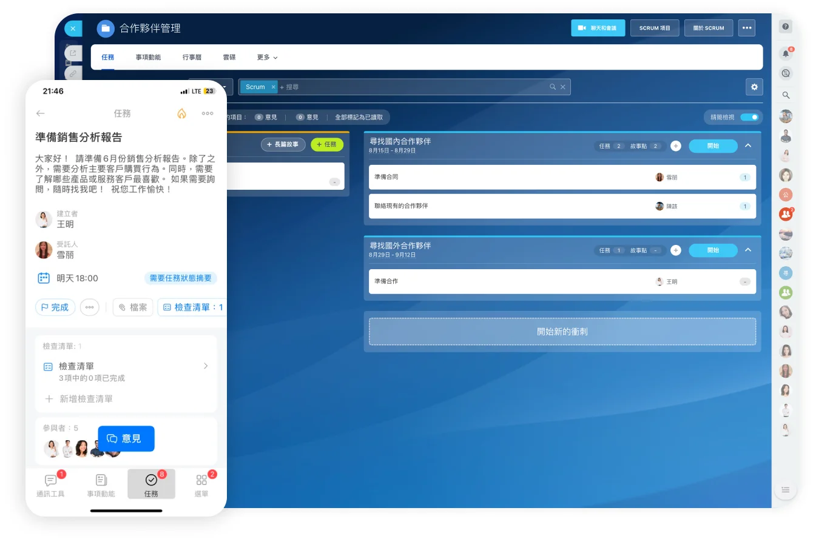Screen dimensions: 813x542
Task: Click the blue folder project icon
Action: pos(106,28)
